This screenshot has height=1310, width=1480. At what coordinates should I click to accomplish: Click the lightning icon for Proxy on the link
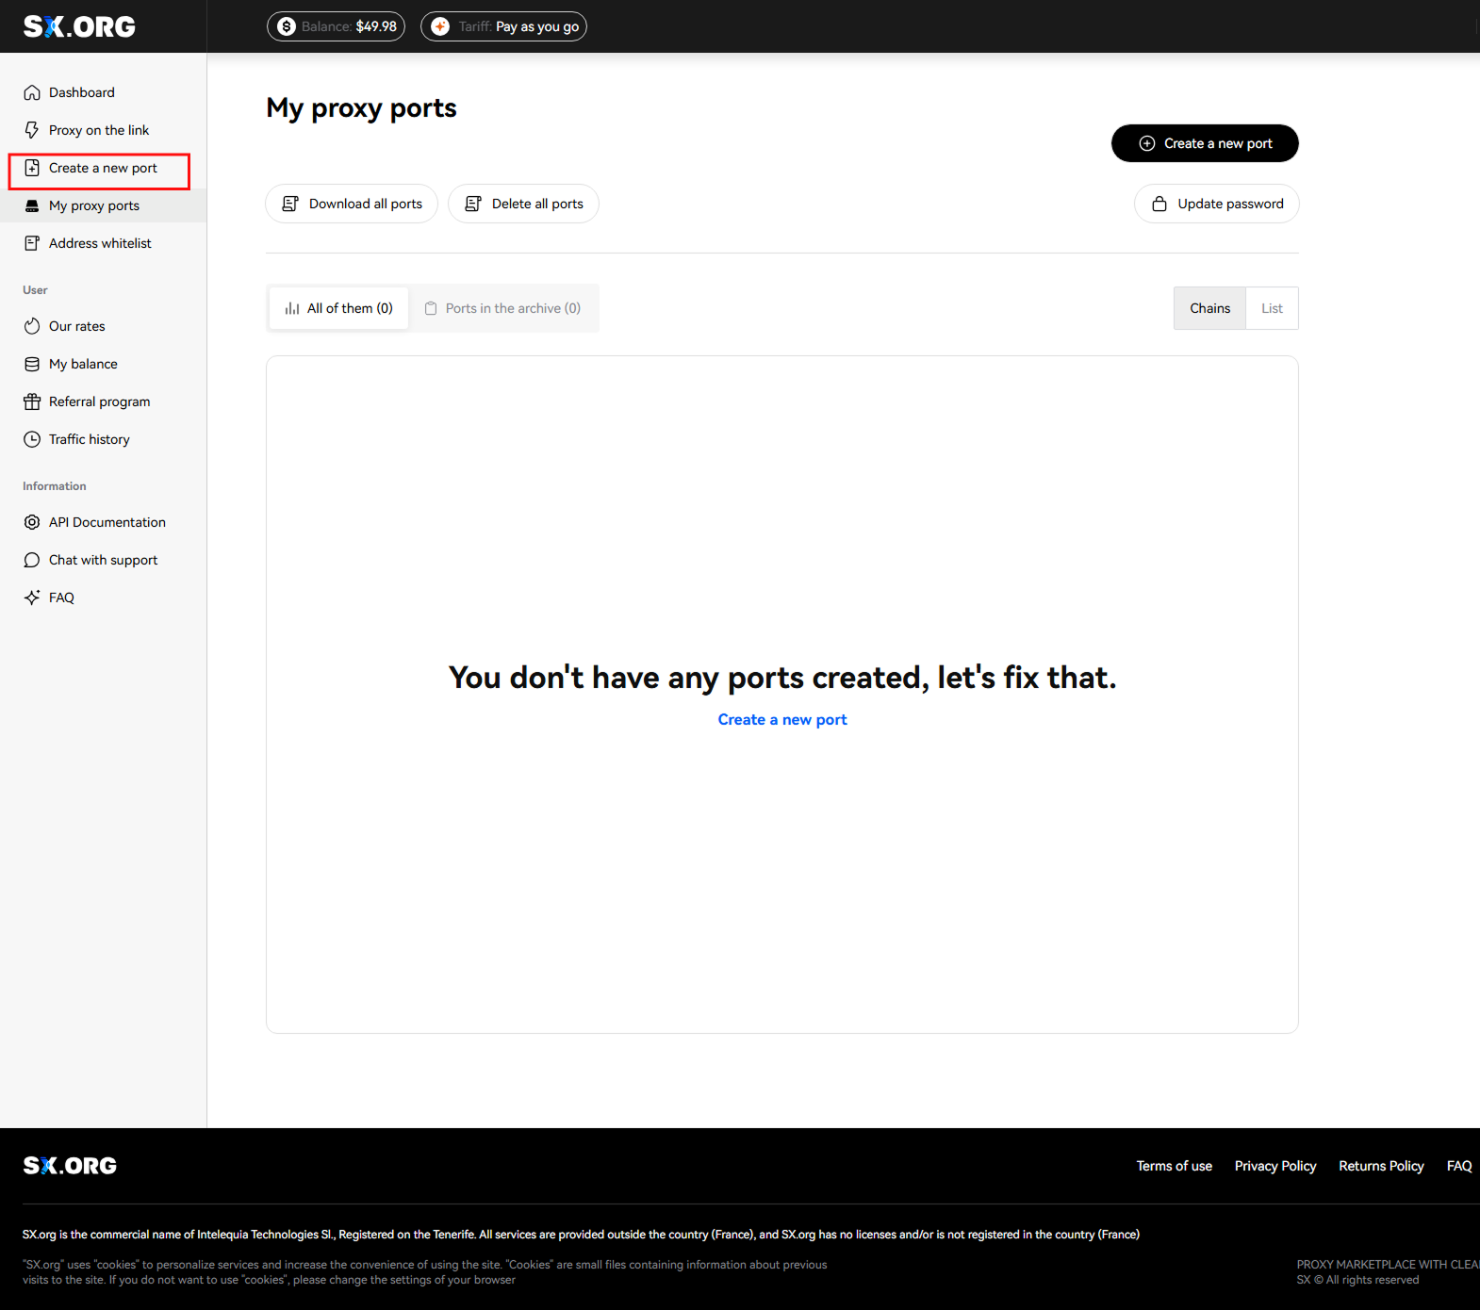pyautogui.click(x=32, y=130)
